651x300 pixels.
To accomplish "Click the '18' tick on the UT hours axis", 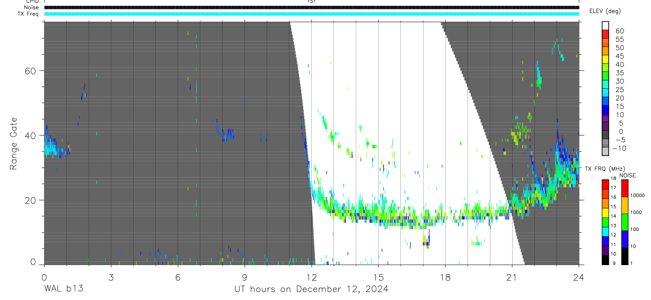I will (x=445, y=277).
